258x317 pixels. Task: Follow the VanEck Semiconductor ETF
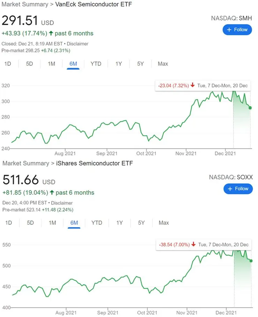coord(237,30)
